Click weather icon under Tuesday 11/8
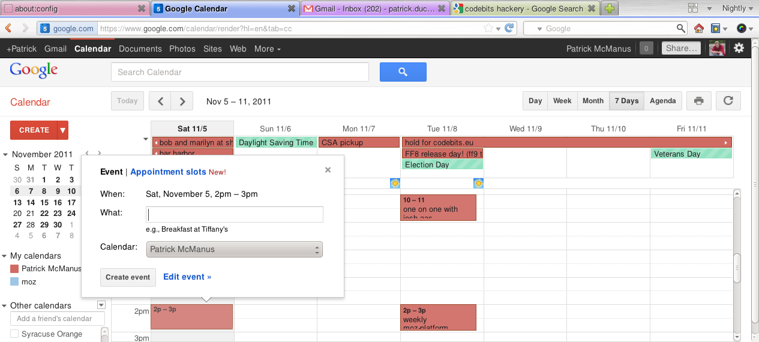759x342 pixels. coord(479,183)
